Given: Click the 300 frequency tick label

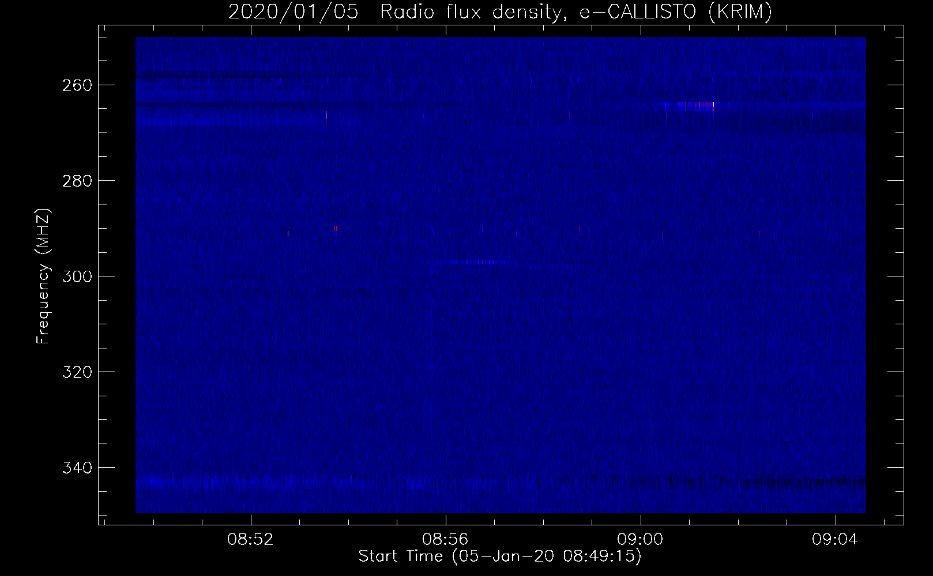Looking at the screenshot, I should [x=77, y=276].
